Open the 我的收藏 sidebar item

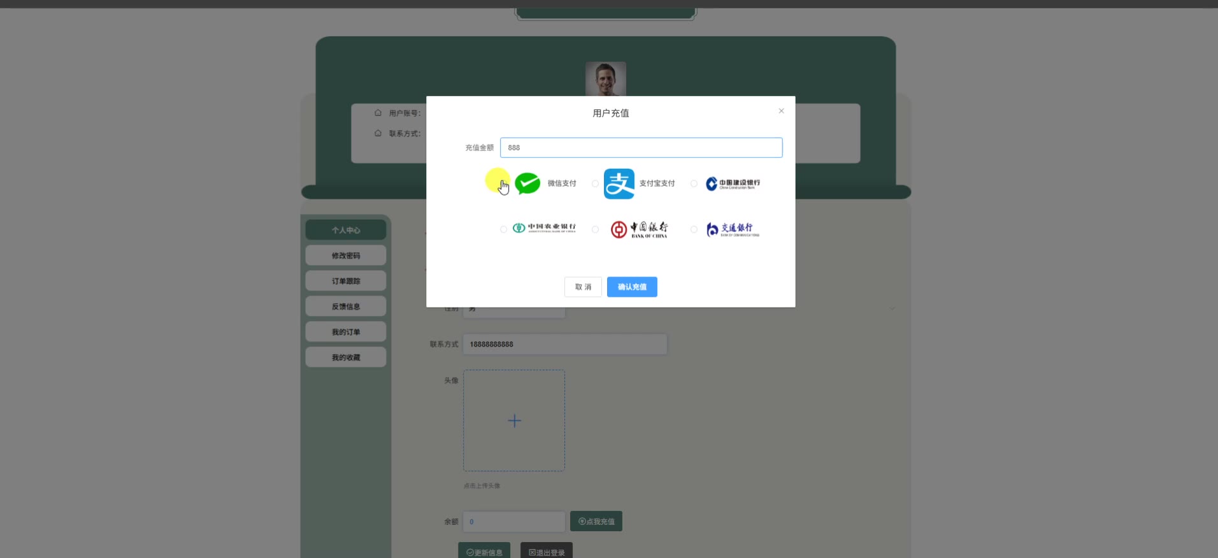click(x=346, y=357)
